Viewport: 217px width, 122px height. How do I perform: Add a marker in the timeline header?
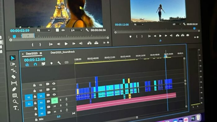51,63
